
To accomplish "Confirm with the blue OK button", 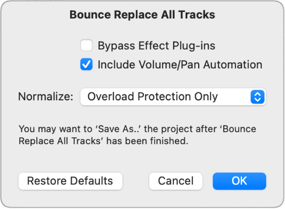I will click(x=239, y=181).
